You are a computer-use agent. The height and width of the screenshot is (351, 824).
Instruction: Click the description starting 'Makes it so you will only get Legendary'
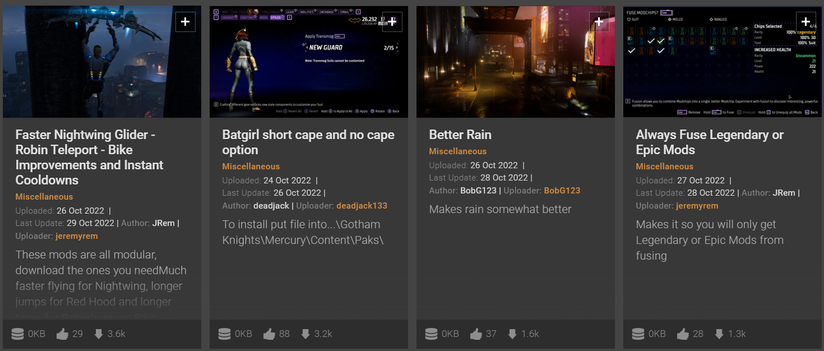(x=710, y=240)
